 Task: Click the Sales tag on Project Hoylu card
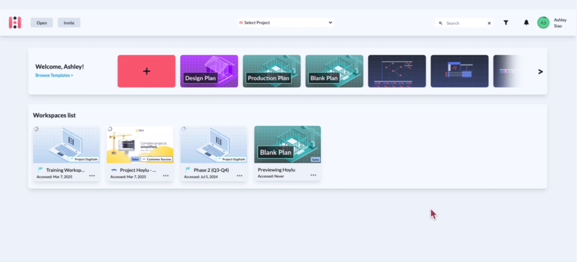click(x=134, y=159)
